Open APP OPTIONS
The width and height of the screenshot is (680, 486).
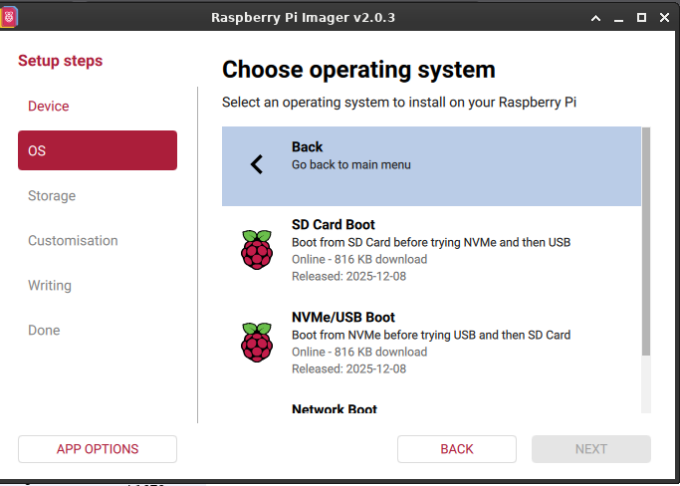[x=98, y=449]
